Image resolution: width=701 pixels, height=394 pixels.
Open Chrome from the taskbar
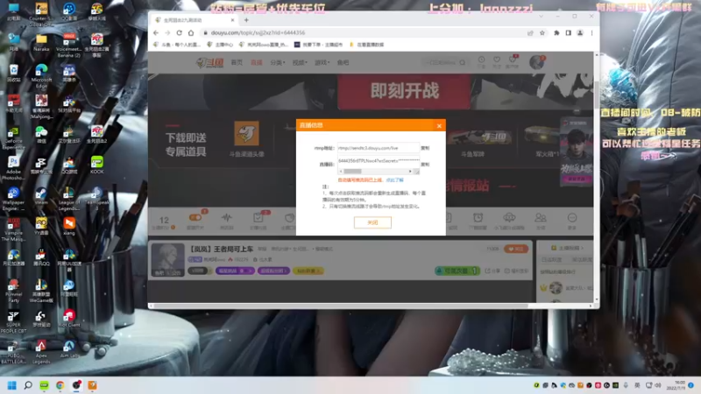pos(60,385)
